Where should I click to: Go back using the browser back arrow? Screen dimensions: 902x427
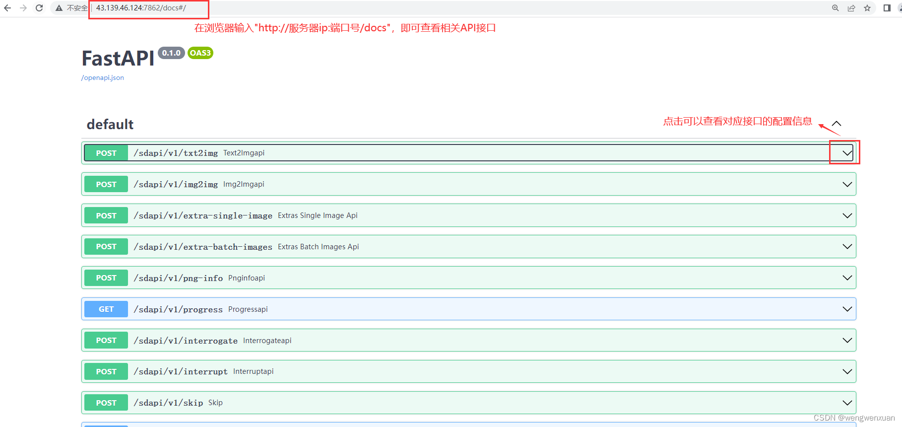[7, 8]
